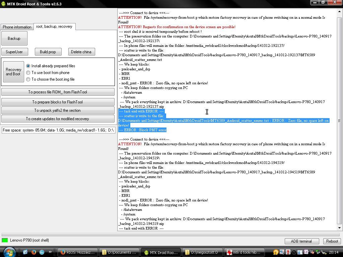343x257 pixels.
Task: Click the Backup button
Action: [14, 38]
